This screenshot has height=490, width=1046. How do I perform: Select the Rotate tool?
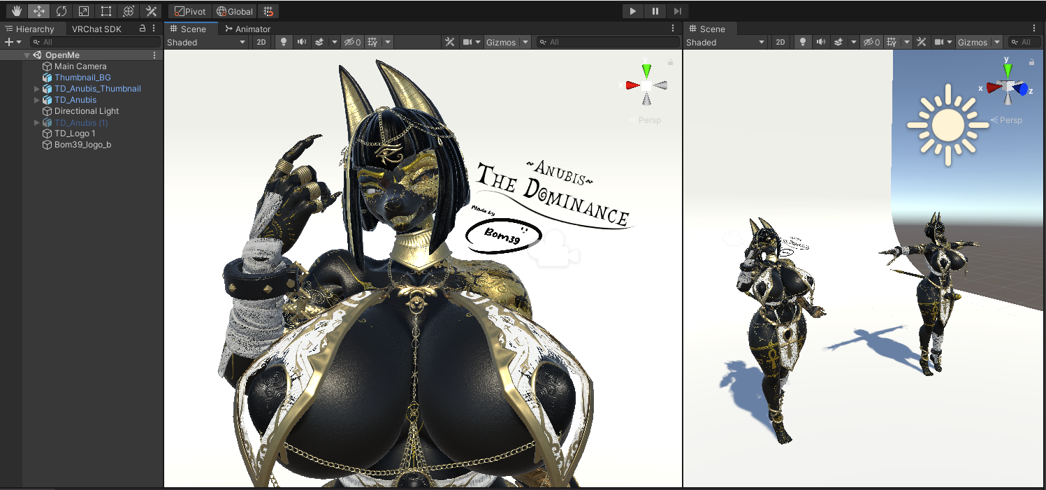(x=61, y=11)
